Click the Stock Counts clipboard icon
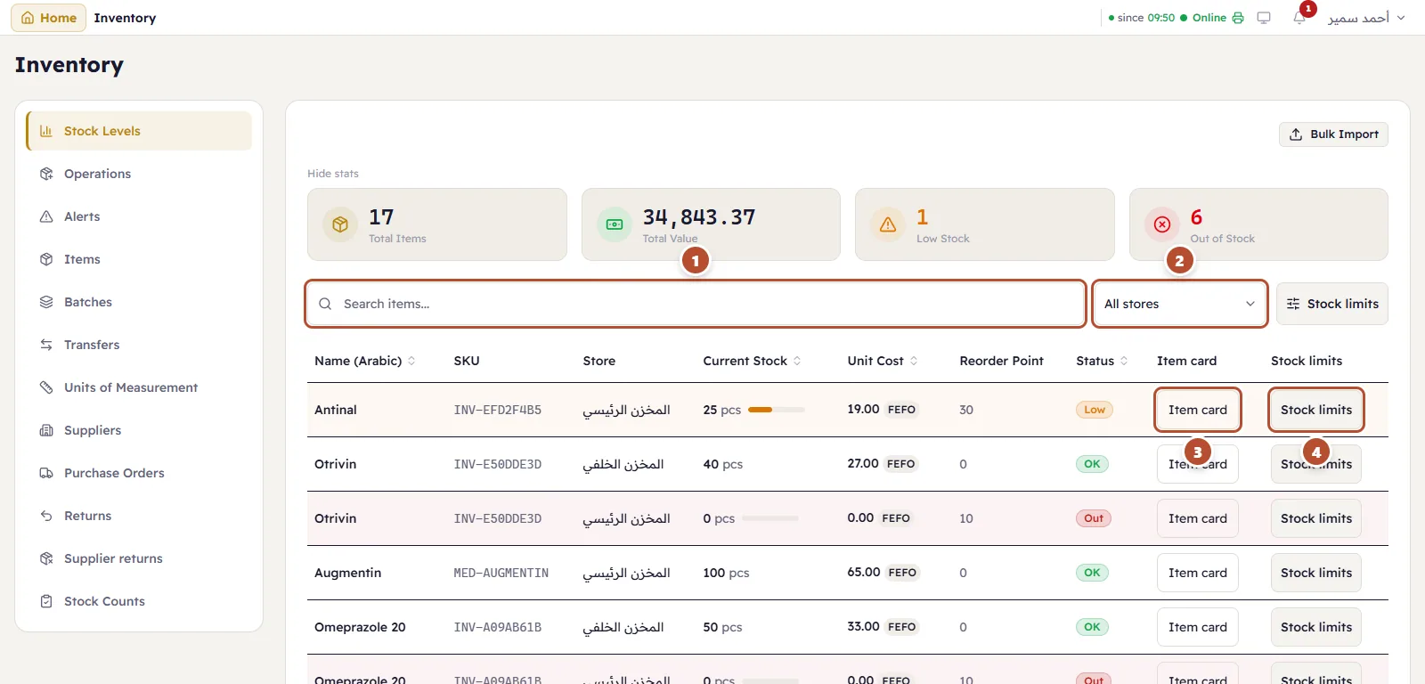Image resolution: width=1425 pixels, height=684 pixels. [x=46, y=601]
